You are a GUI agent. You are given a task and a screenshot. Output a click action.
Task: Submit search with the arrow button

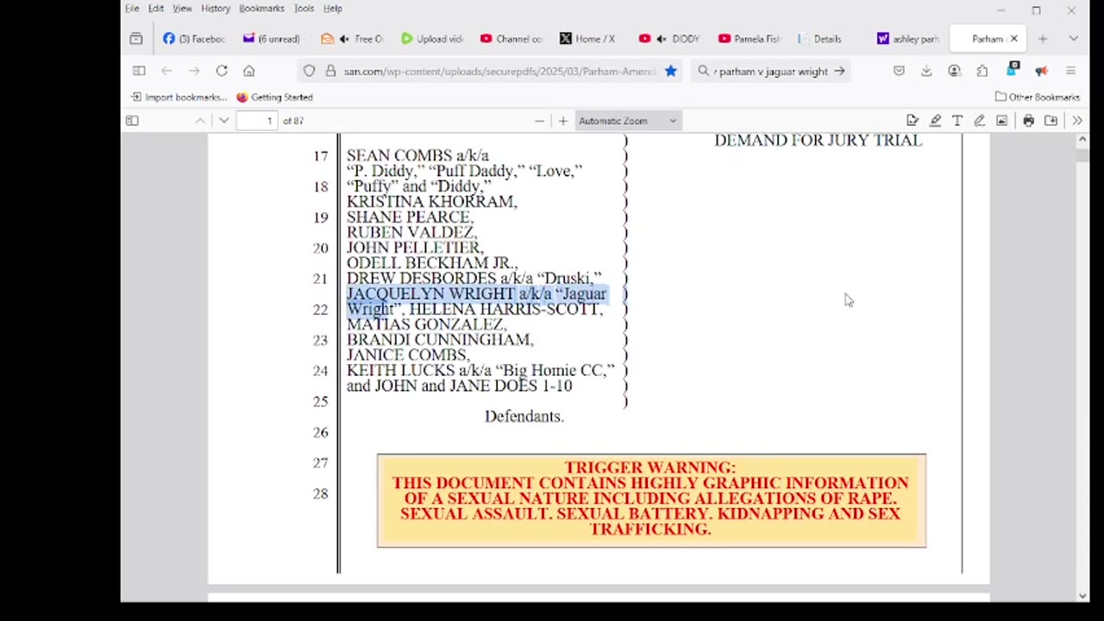[x=839, y=72]
